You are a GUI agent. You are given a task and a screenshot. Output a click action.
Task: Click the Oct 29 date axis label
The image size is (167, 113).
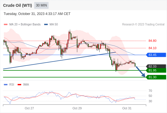click(77, 108)
